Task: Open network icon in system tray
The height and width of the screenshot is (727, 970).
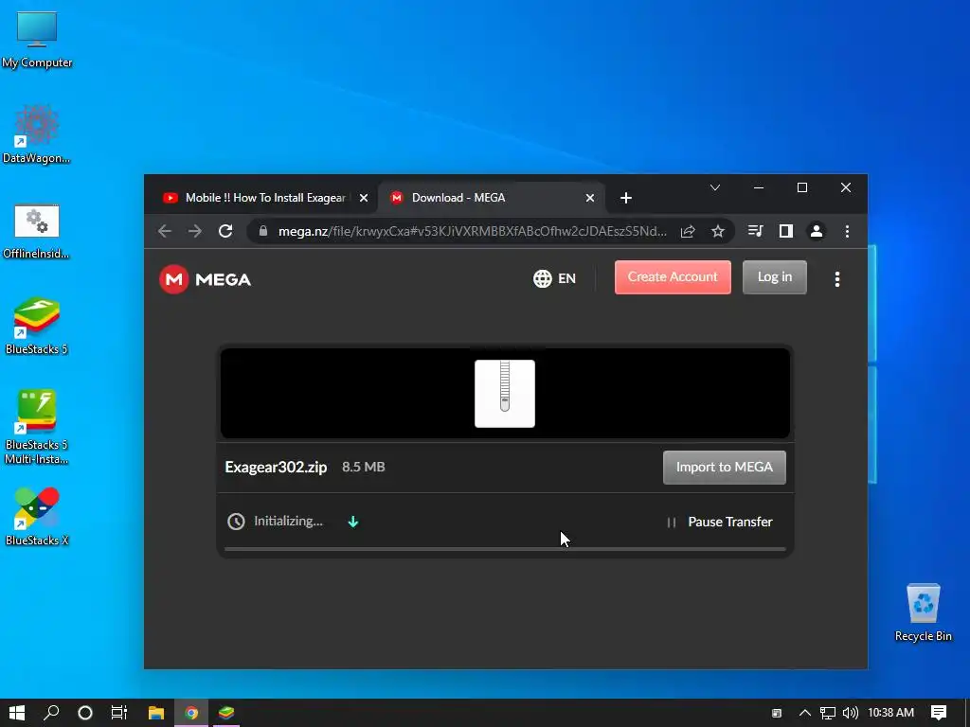Action: (x=828, y=713)
